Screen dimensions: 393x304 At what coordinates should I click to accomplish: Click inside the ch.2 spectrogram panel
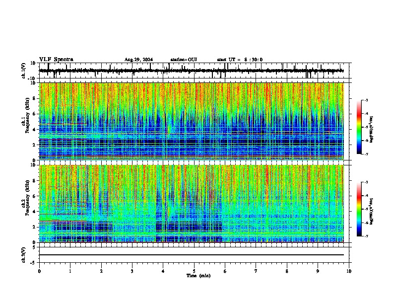tap(192, 204)
